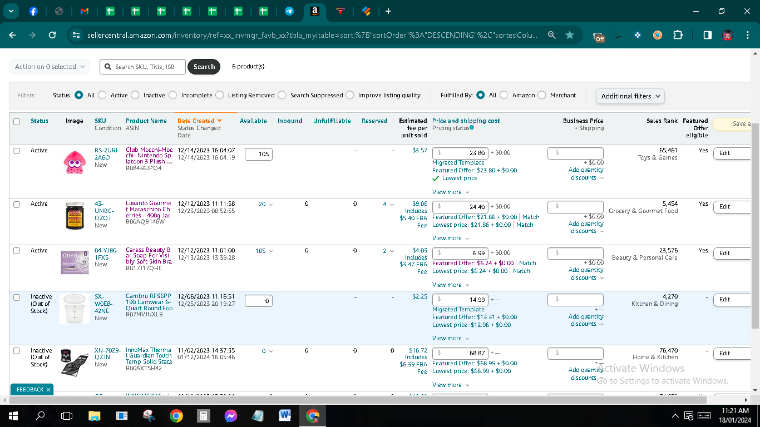Screen dimensions: 760x427
Task: Expand View more for Cambro 14.99 row
Action: [451, 339]
